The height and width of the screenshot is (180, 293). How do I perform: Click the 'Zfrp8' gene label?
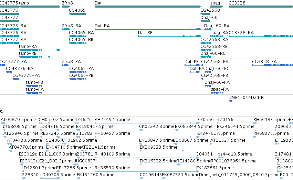pos(67,3)
